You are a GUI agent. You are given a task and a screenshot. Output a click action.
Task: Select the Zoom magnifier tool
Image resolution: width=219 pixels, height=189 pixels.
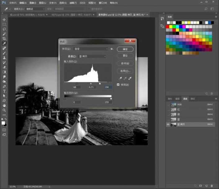[4, 110]
